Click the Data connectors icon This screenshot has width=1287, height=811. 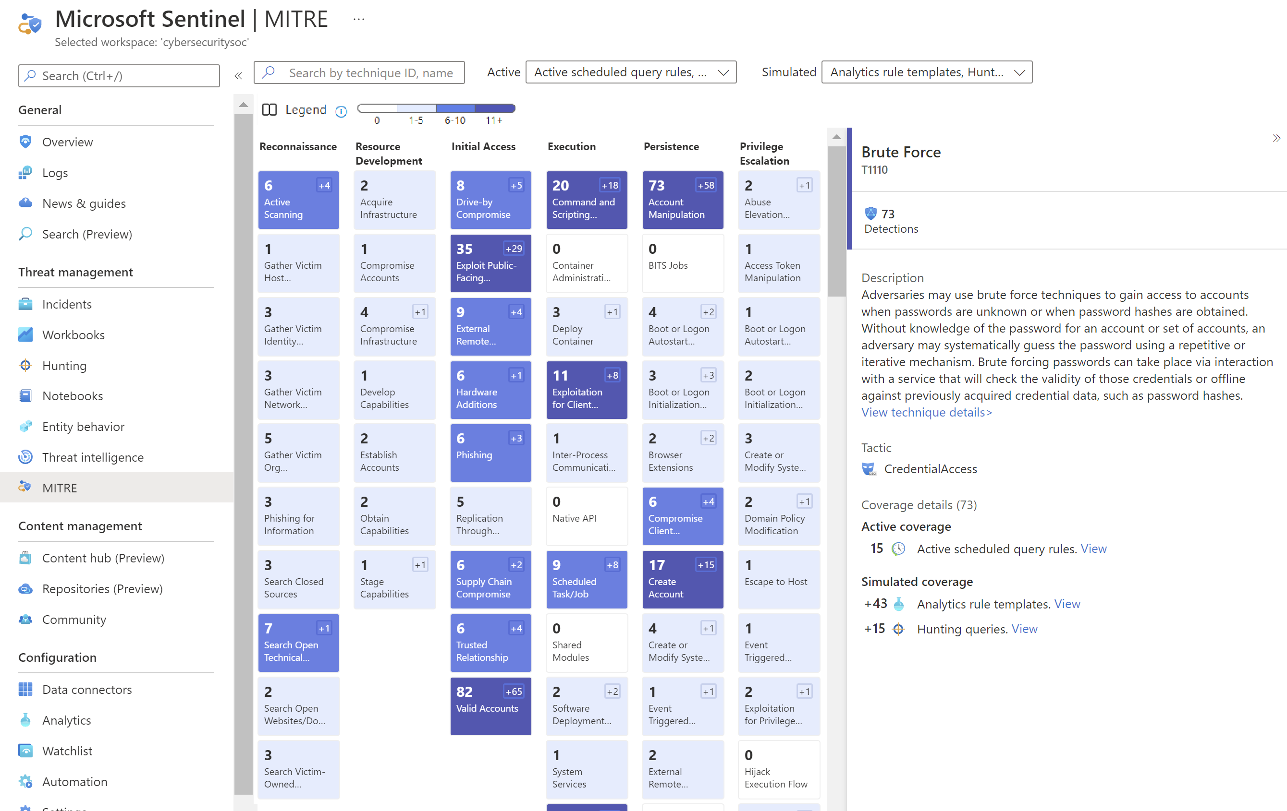pyautogui.click(x=25, y=689)
